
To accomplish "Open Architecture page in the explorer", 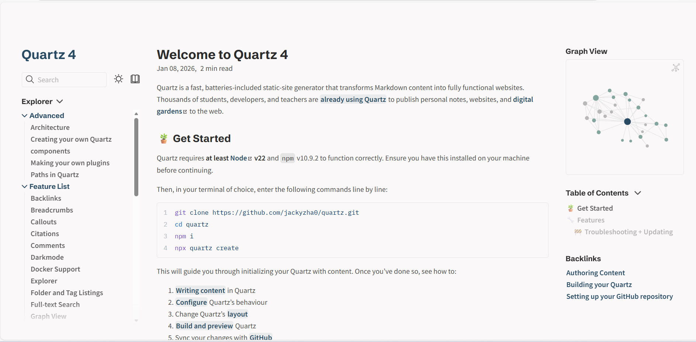I will tap(50, 127).
